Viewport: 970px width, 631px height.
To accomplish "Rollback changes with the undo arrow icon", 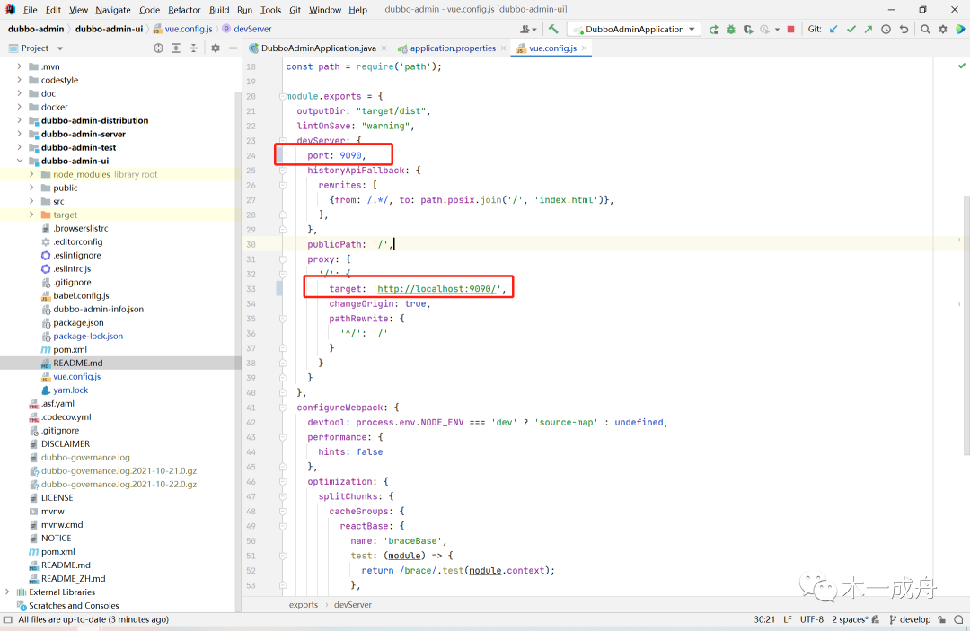I will click(x=904, y=29).
